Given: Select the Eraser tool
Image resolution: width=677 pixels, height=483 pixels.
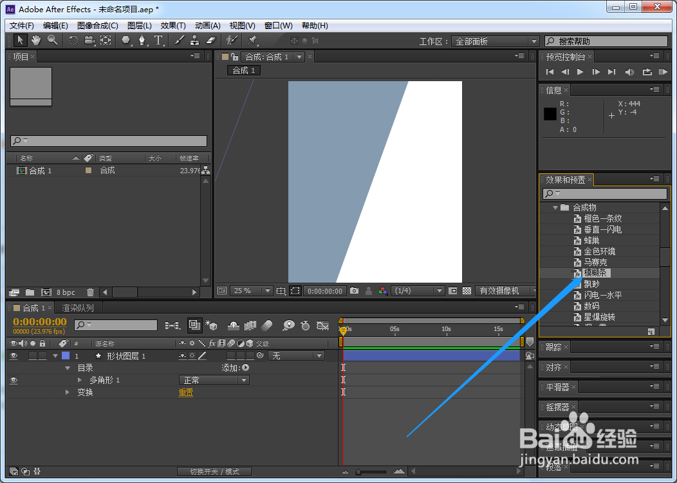Looking at the screenshot, I should point(210,41).
